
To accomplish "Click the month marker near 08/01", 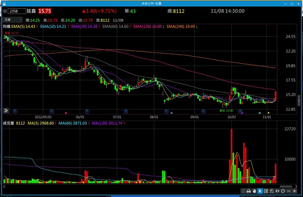I will pyautogui.click(x=166, y=111).
